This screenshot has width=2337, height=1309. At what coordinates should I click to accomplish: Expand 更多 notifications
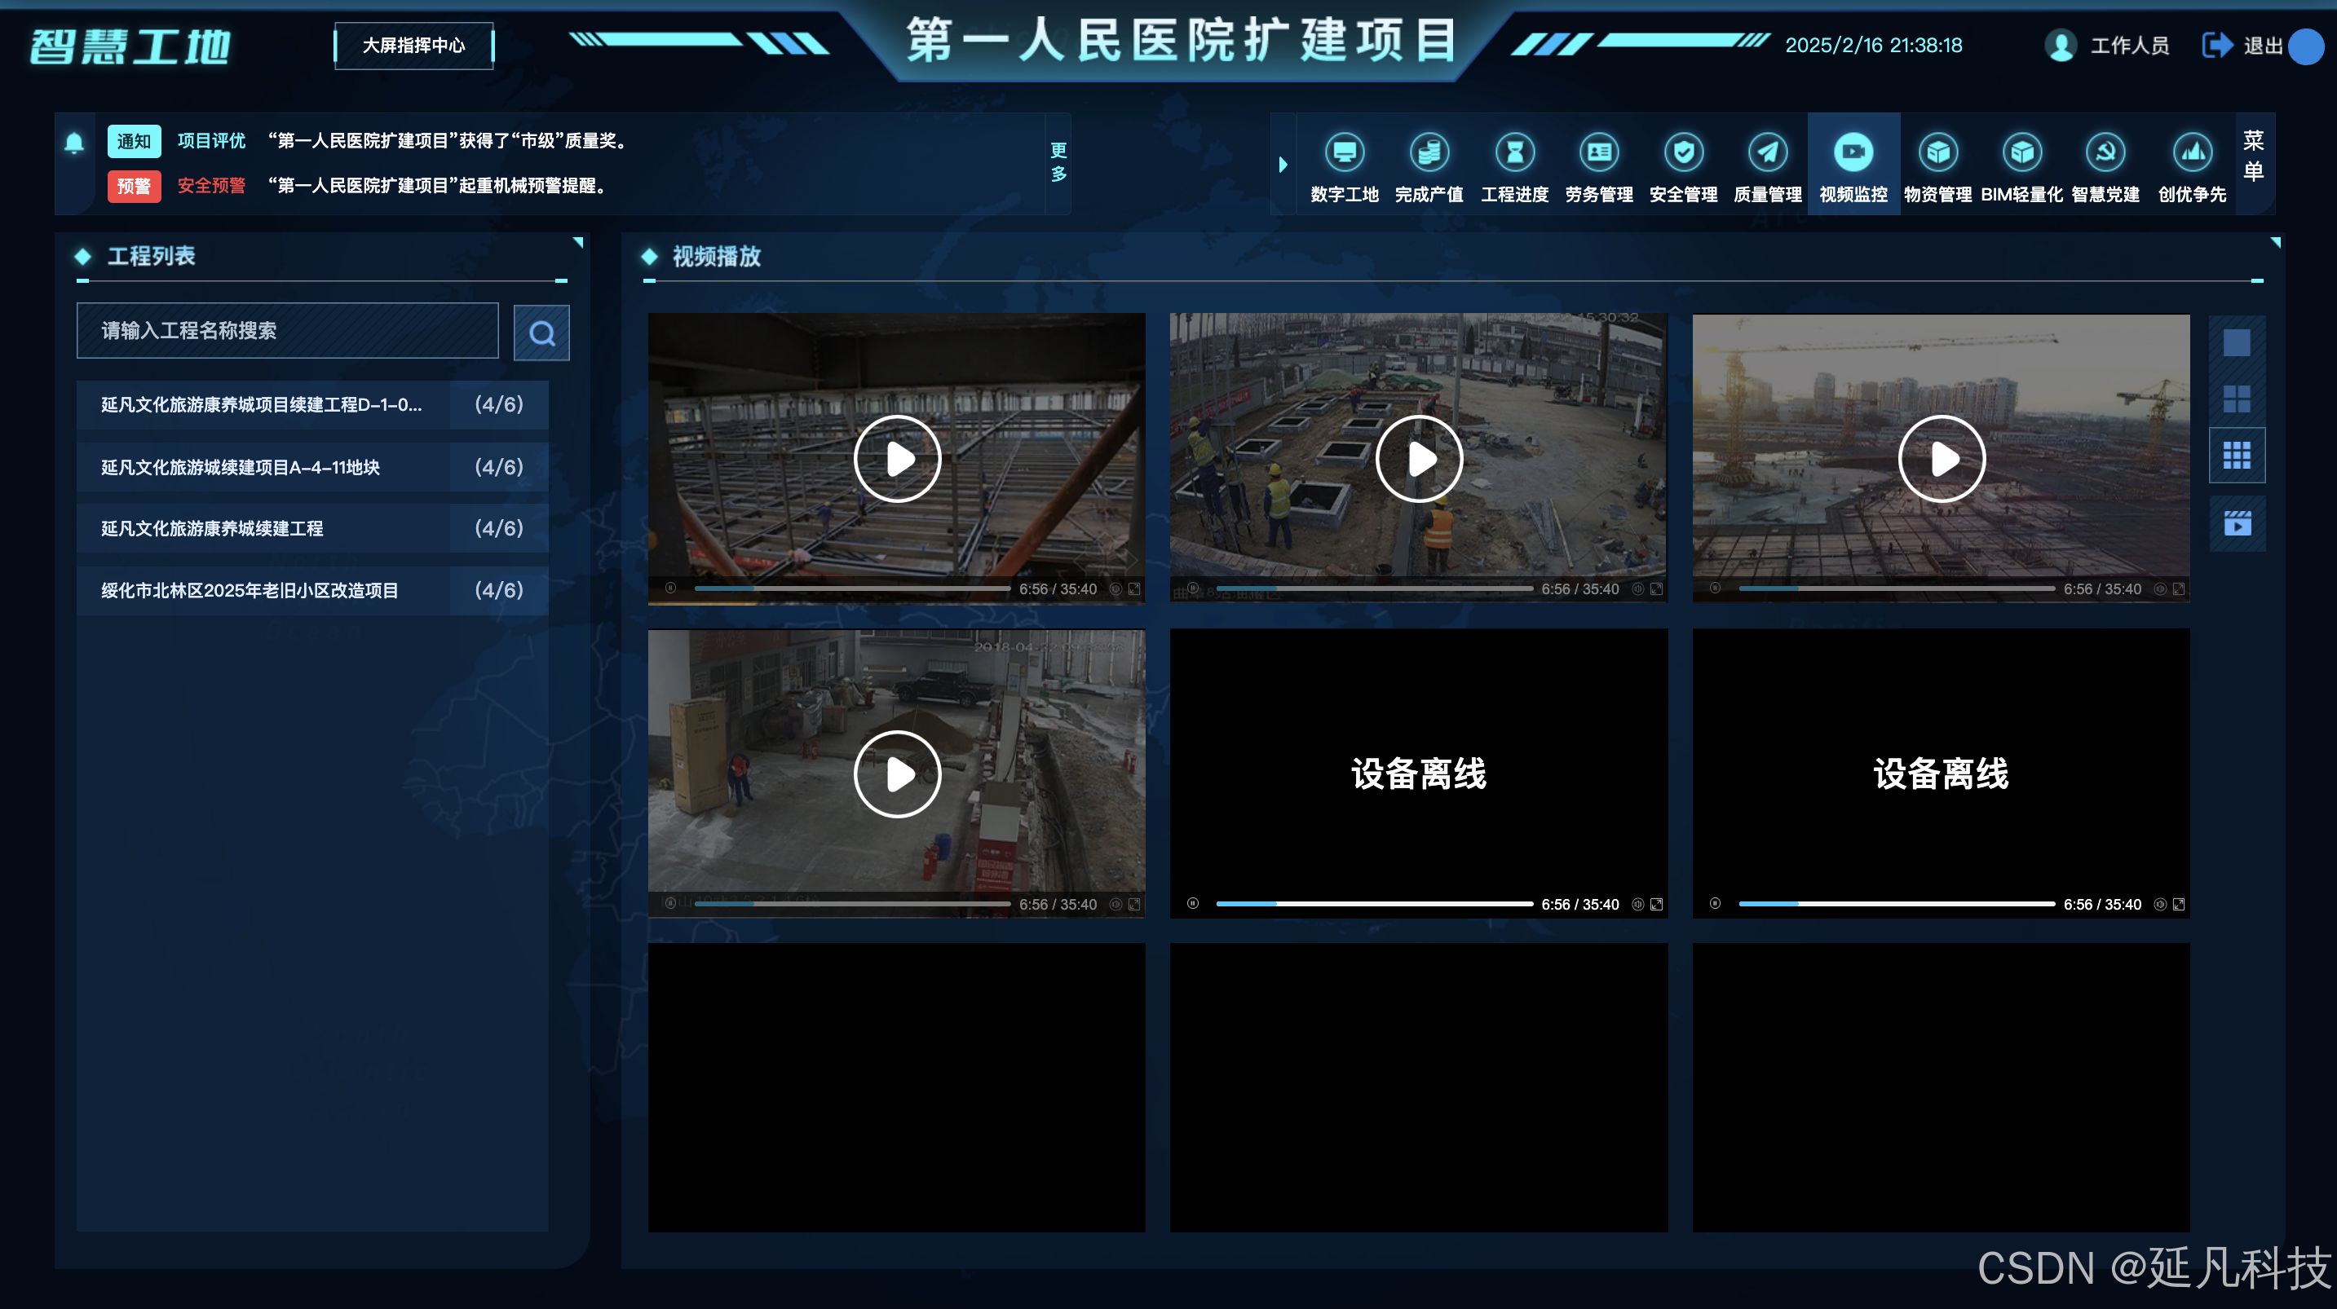tap(1058, 162)
